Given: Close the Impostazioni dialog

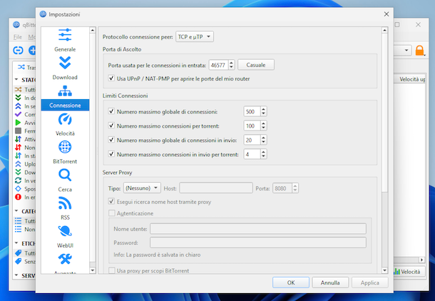Looking at the screenshot, I should (x=387, y=14).
